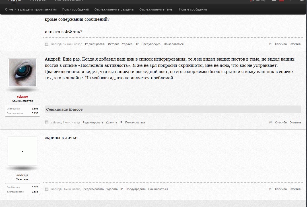Click the post text 'скрины в личке'
The width and height of the screenshot is (307, 207).
pyautogui.click(x=61, y=138)
